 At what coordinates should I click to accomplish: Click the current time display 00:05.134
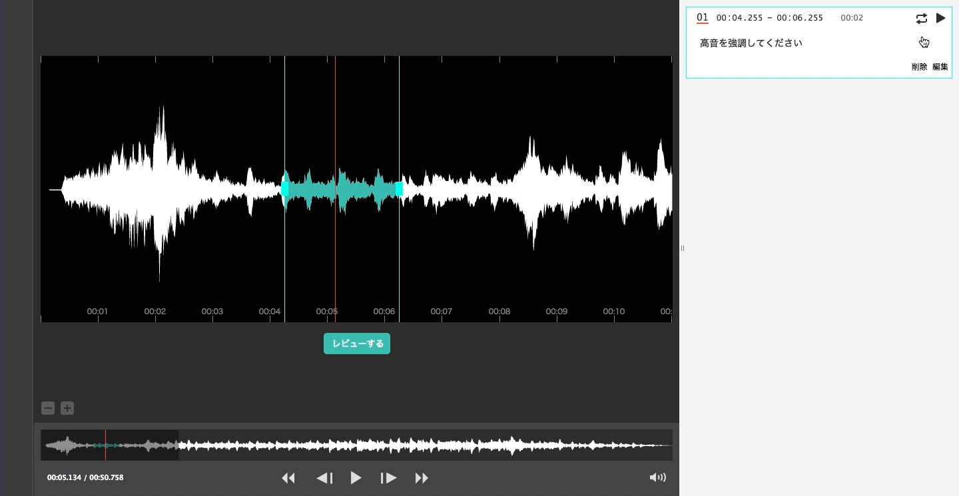[x=64, y=477]
